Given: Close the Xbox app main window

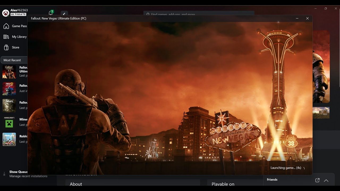Looking at the screenshot, I should coord(336,8).
